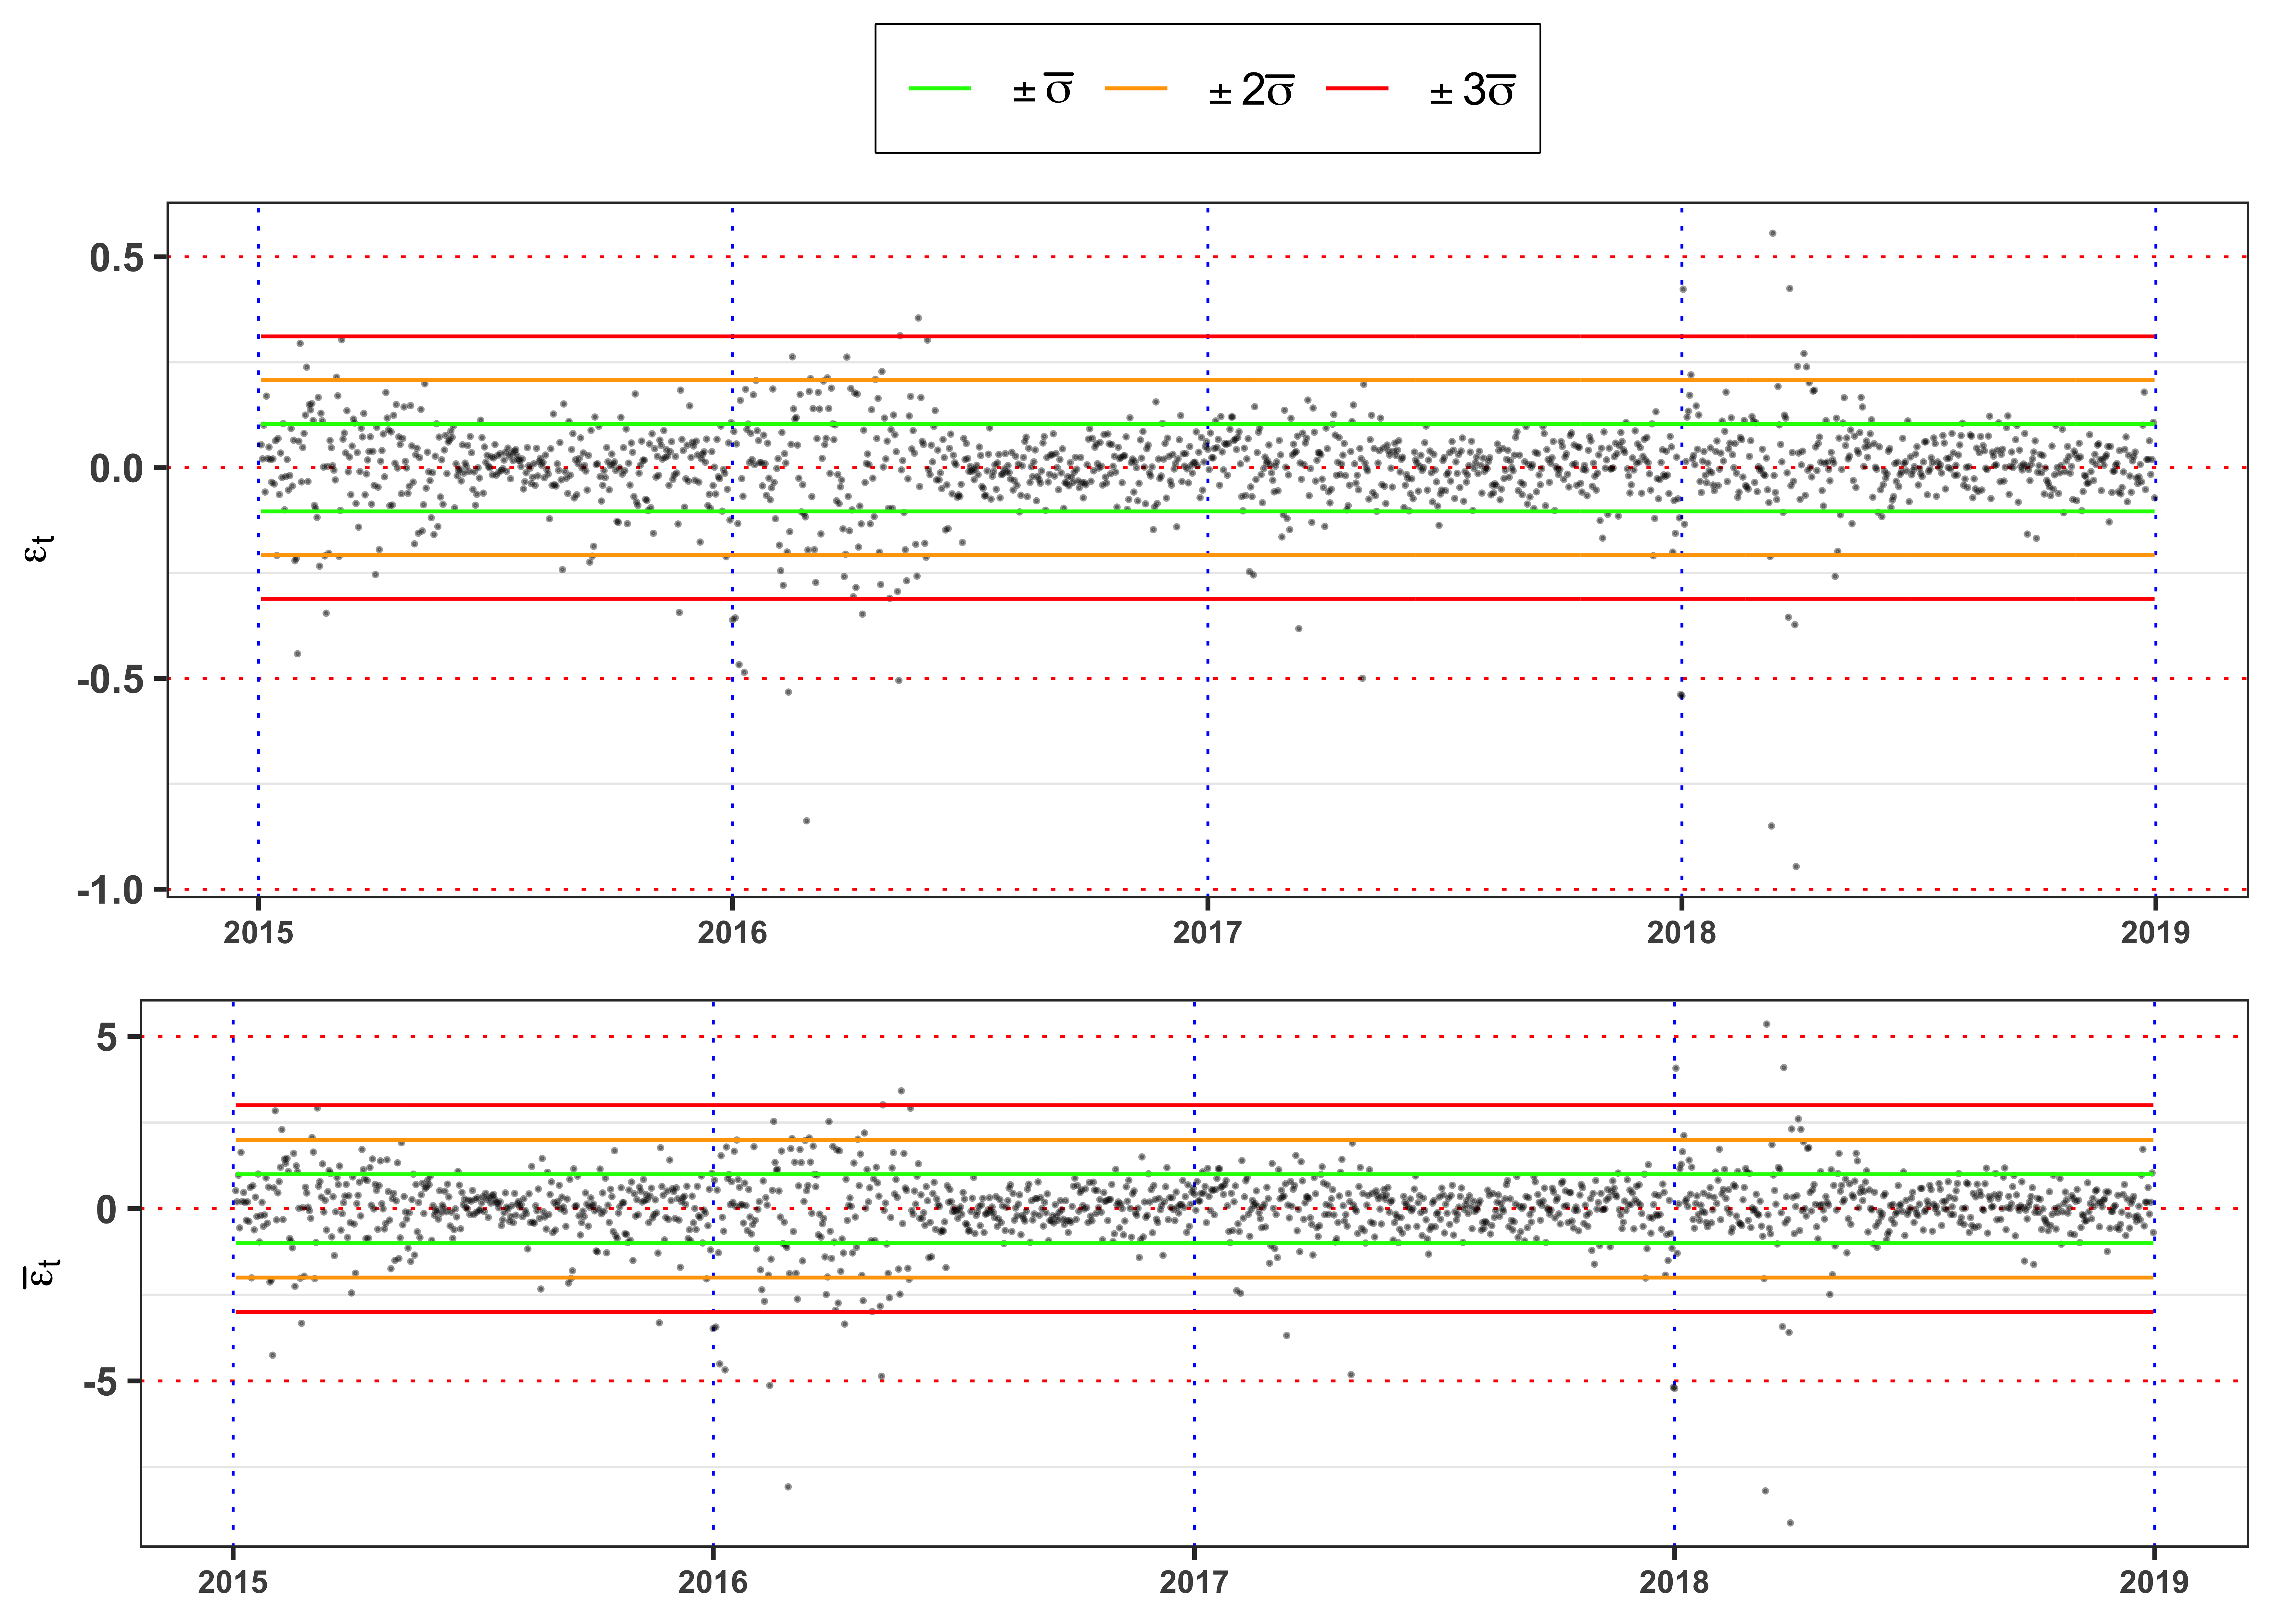
Task: Click the bottom chart y-axis label '5'
Action: 107,1037
